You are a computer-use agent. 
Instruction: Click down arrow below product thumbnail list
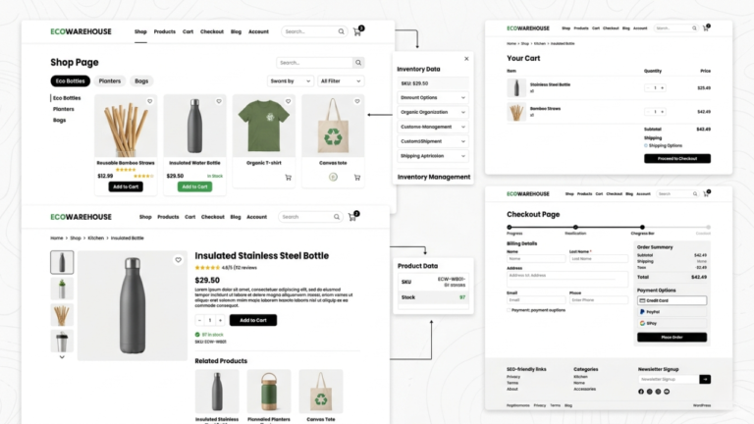[62, 357]
